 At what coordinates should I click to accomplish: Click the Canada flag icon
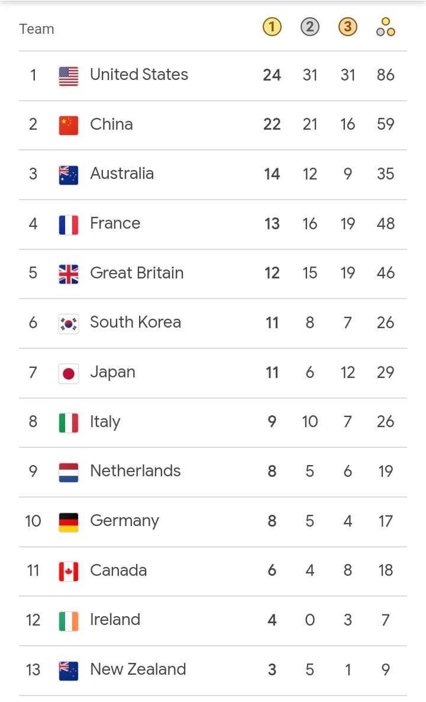69,570
